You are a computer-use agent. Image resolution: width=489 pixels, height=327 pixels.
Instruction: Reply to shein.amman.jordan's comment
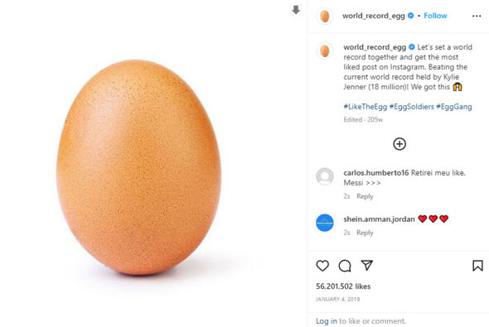pos(365,233)
